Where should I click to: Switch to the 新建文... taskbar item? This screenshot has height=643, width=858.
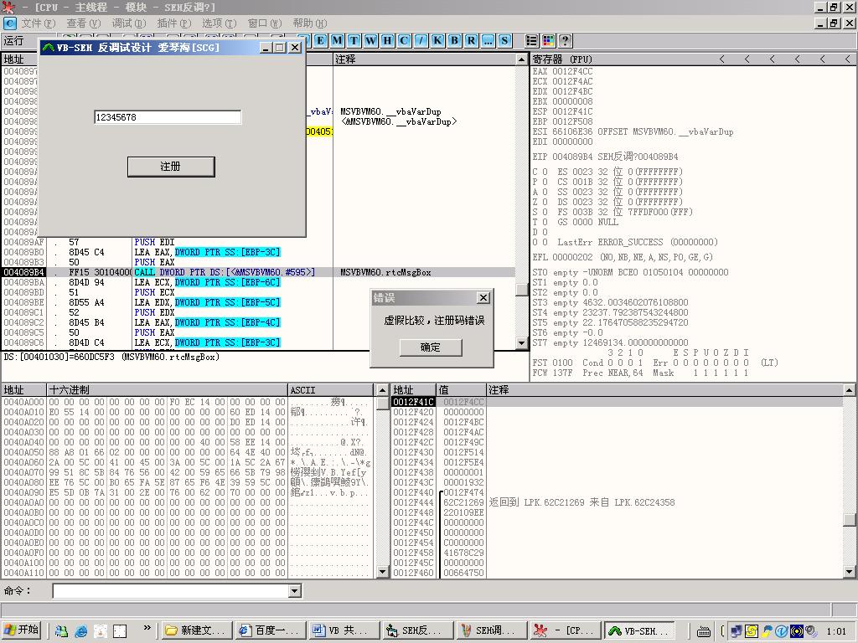[x=197, y=630]
